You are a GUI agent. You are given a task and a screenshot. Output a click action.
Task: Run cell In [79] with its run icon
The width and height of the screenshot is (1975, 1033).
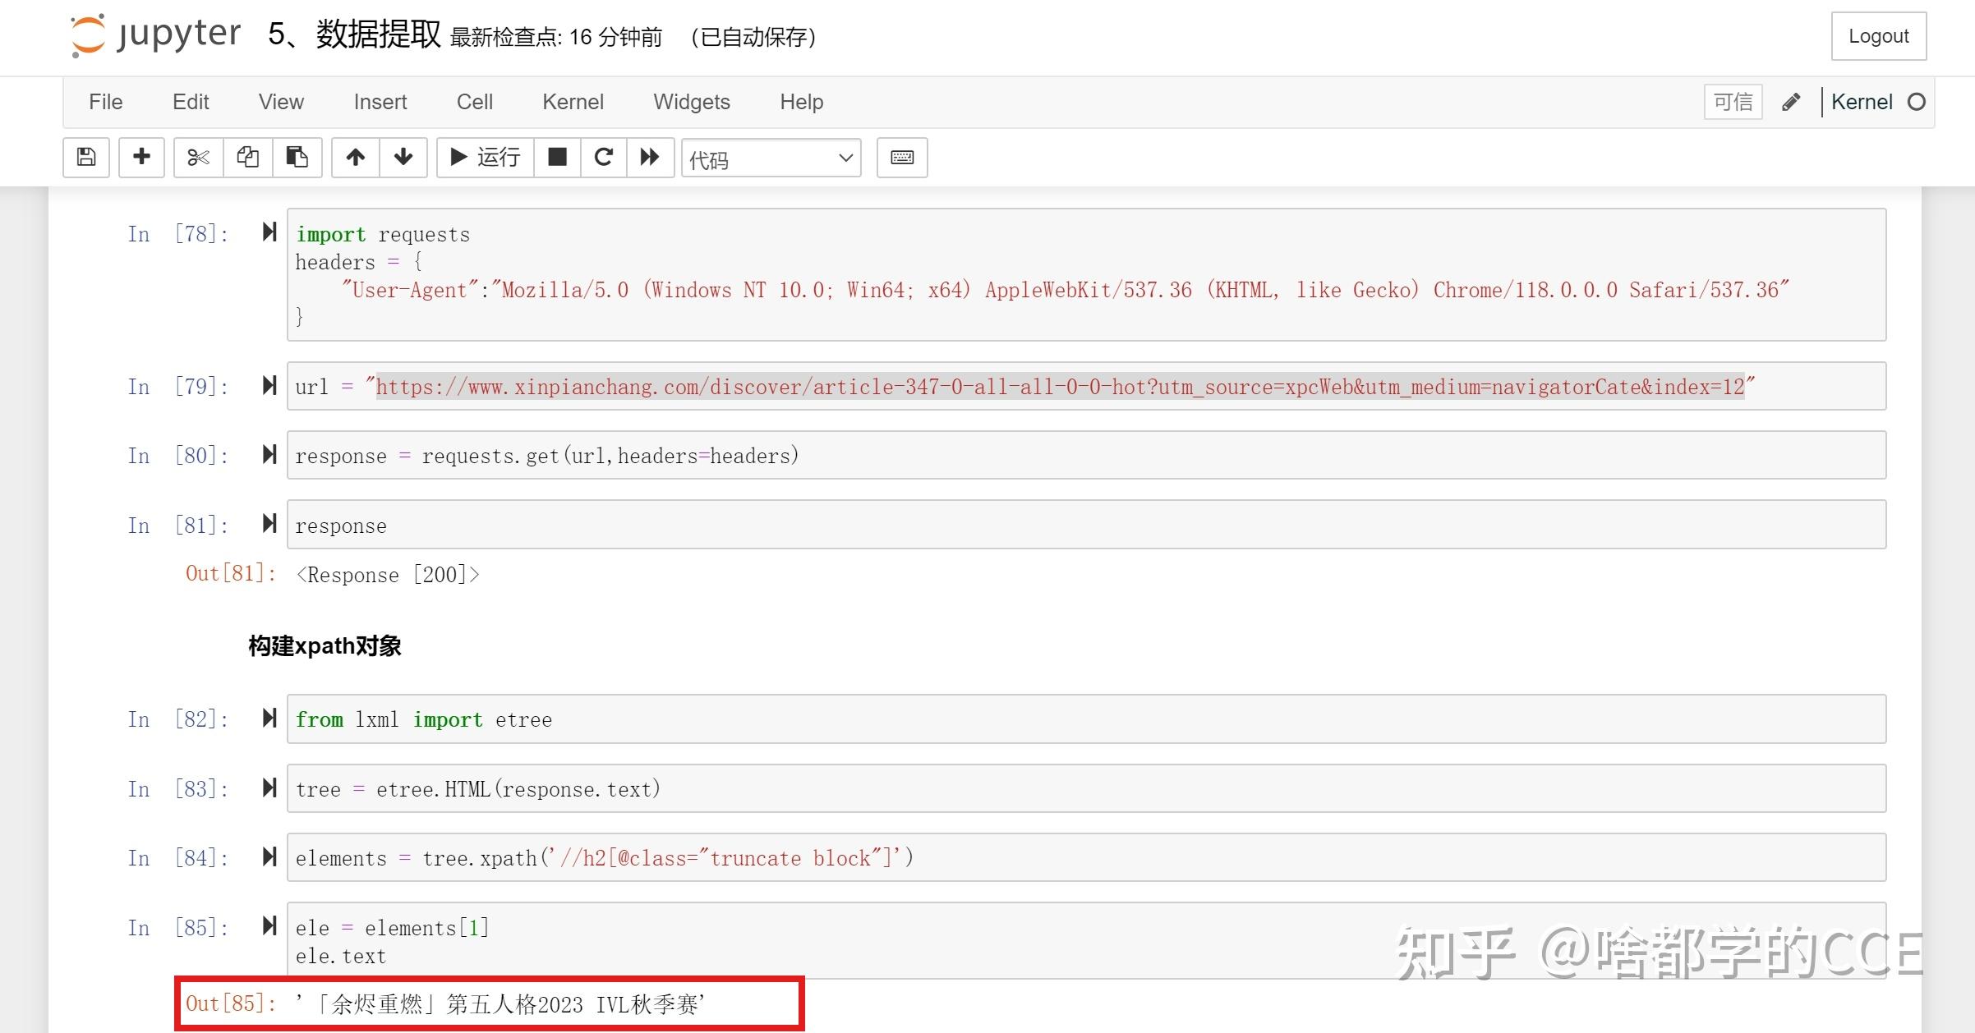[269, 385]
